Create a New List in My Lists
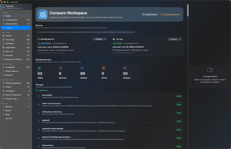 tap(16, 118)
